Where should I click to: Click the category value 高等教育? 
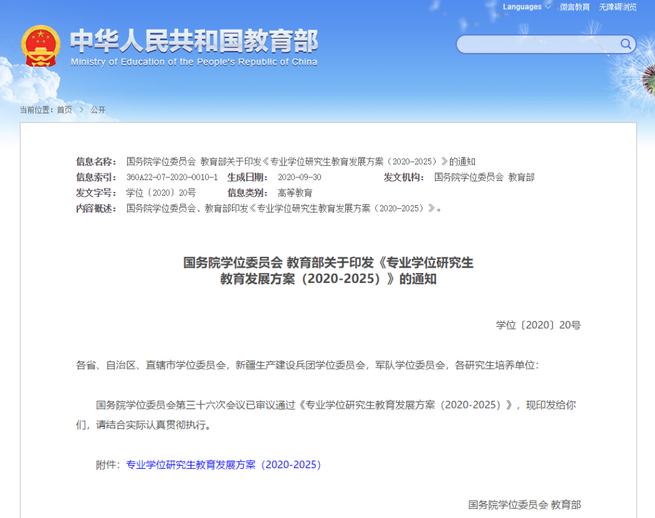[295, 193]
